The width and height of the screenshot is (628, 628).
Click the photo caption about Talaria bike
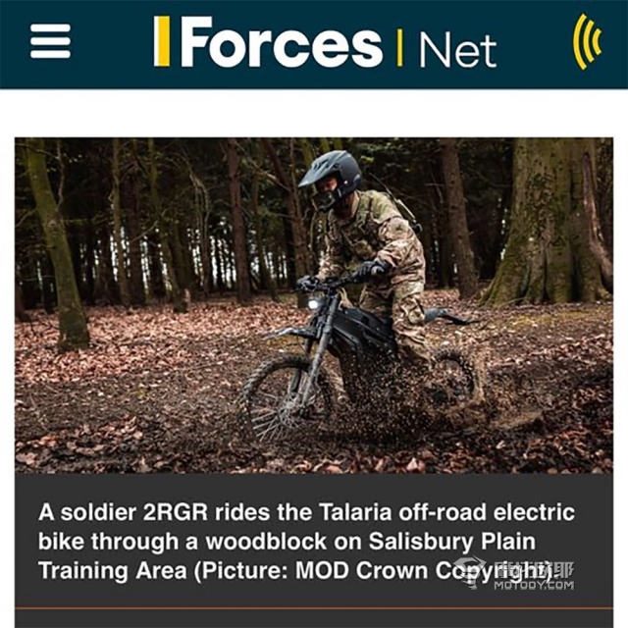(306, 541)
